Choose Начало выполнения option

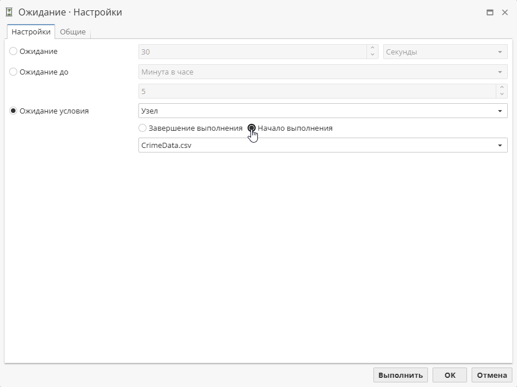252,128
